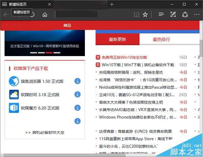Click the browser address bar
This screenshot has height=157, width=203.
77,14
